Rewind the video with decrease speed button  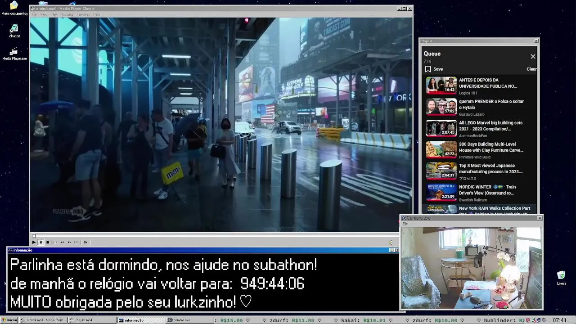coord(62,242)
